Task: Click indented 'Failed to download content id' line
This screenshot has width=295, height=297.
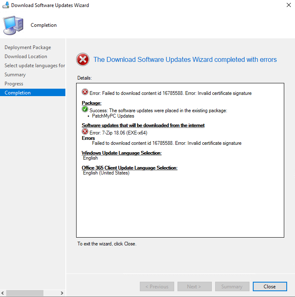Action: [167, 143]
